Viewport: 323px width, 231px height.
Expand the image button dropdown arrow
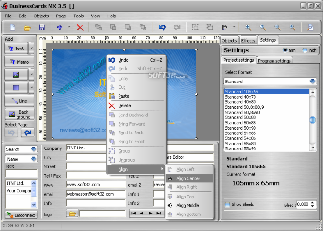[31, 75]
